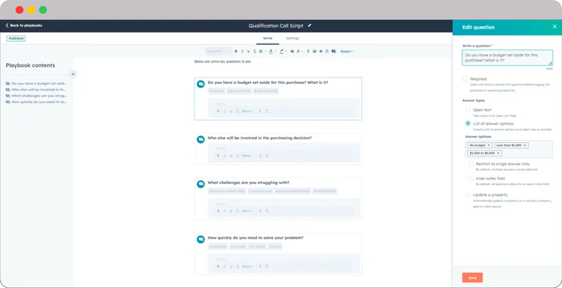Click the table icon in budget question notes
Screen dimensions: 562x288
(267, 111)
